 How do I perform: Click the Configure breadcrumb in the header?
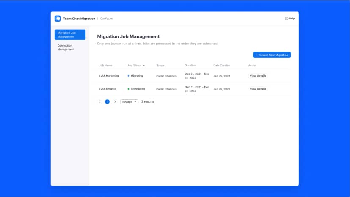pos(106,19)
